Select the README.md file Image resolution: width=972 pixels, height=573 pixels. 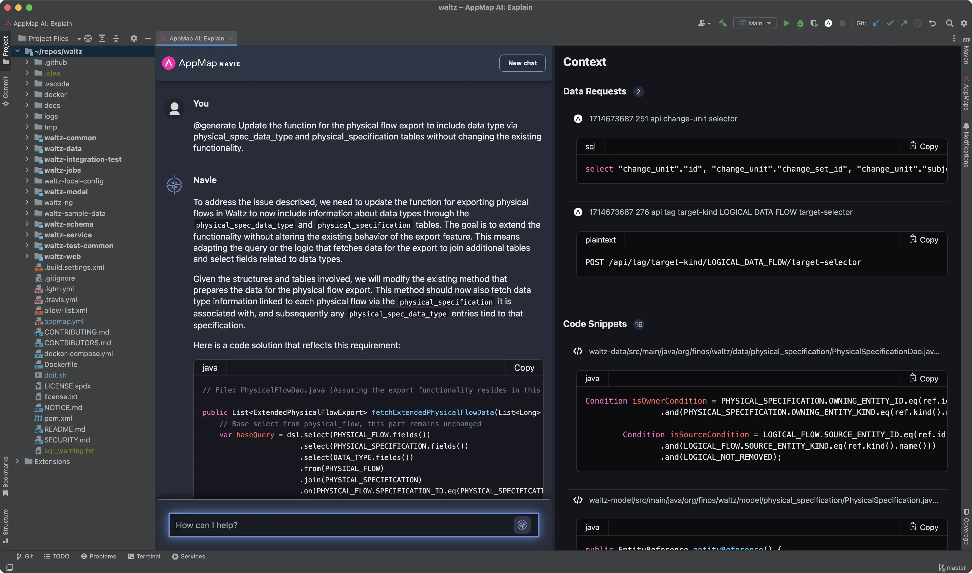[x=64, y=429]
